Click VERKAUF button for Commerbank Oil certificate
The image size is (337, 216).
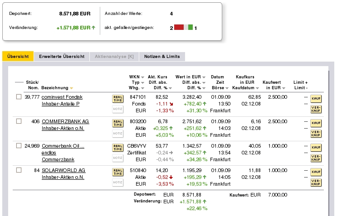coord(316,158)
